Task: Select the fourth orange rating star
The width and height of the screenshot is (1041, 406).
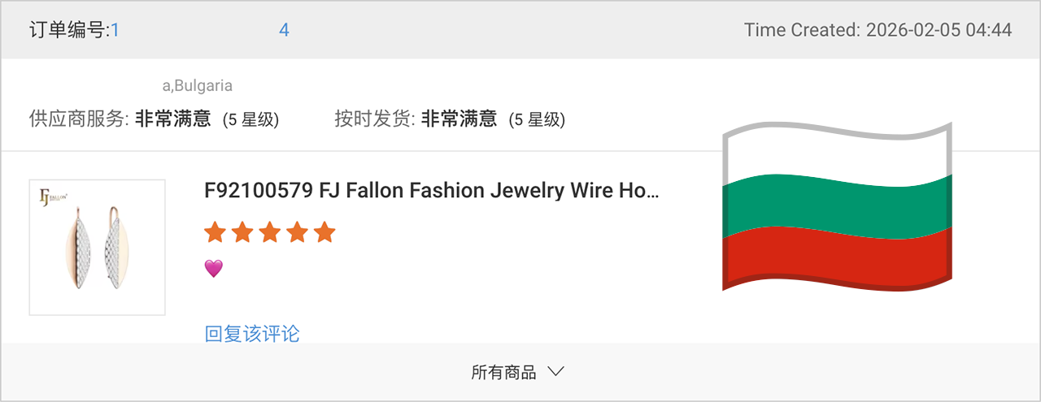Action: [x=297, y=232]
